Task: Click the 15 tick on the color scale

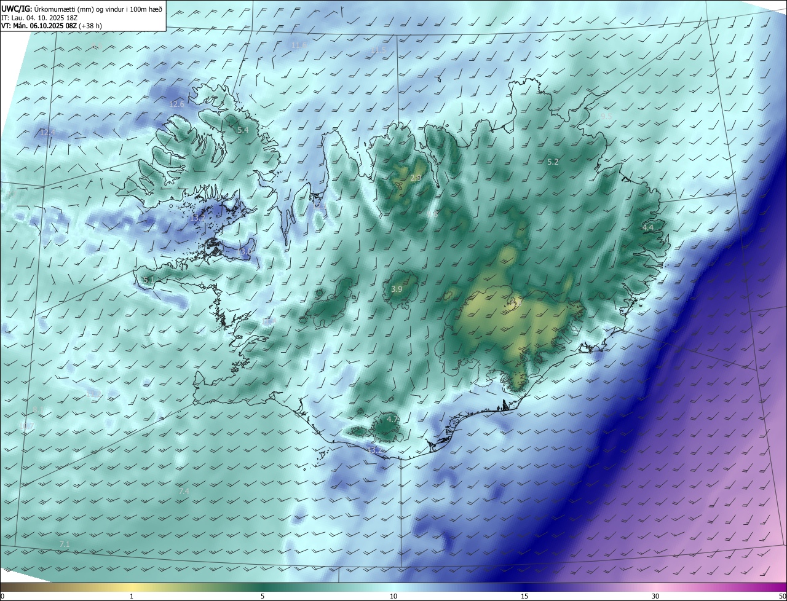Action: (x=524, y=596)
